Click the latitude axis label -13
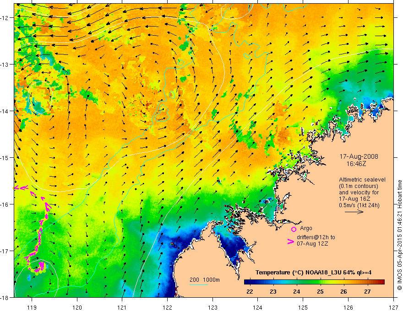Viewport: 403px width, 311px height. [5, 64]
